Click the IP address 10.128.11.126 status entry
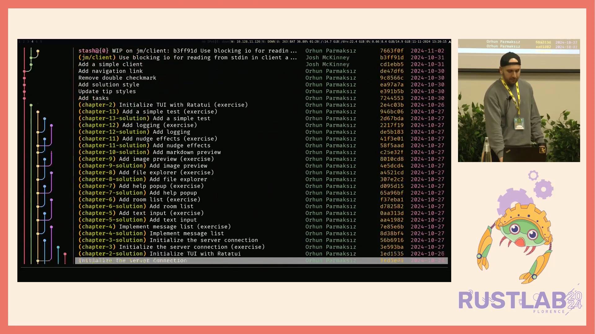The height and width of the screenshot is (334, 595). pyautogui.click(x=248, y=41)
